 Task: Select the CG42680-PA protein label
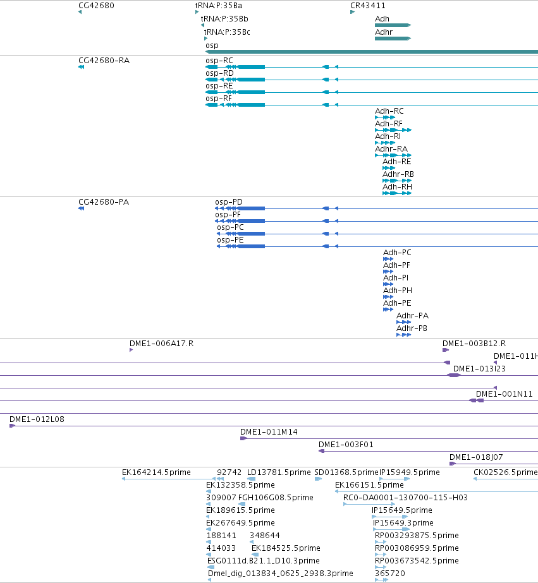click(104, 202)
